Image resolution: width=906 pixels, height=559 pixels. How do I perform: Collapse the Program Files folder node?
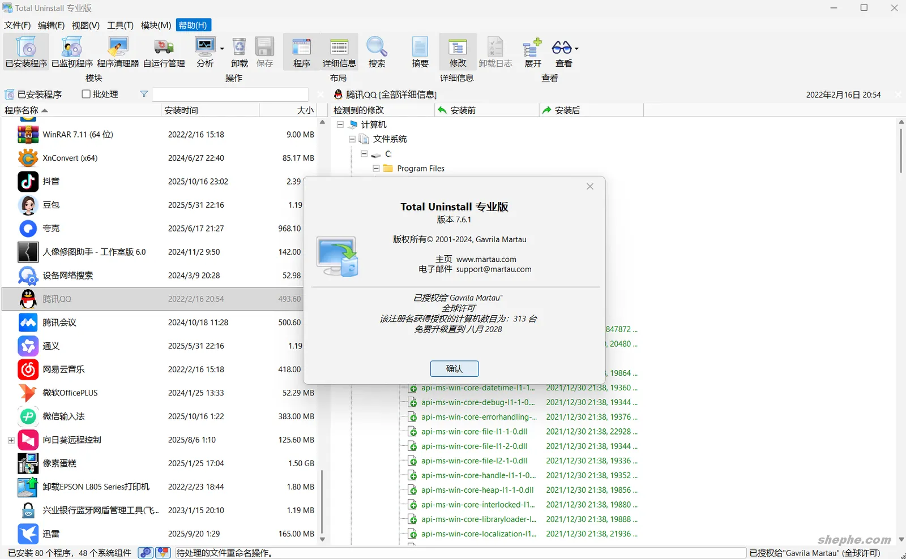tap(376, 169)
